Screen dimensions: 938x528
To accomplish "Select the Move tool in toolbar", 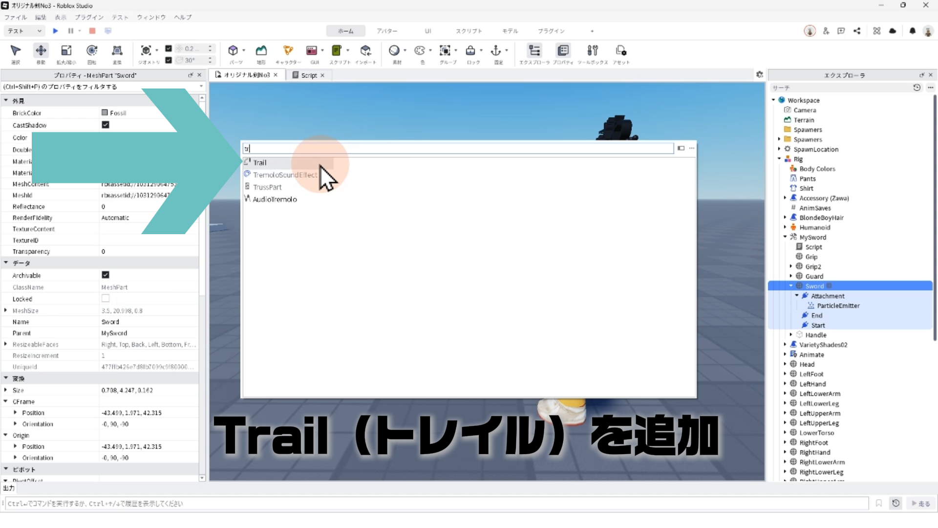I will click(41, 51).
